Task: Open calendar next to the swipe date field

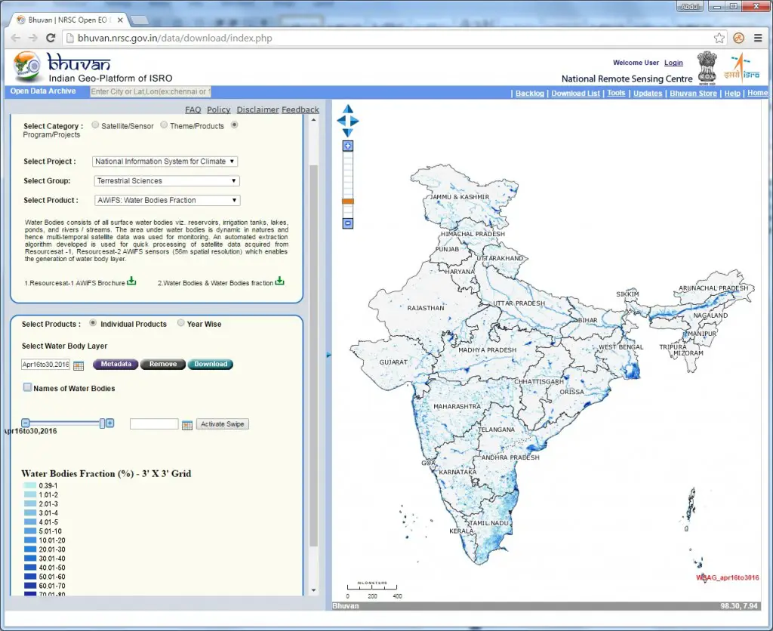Action: coord(187,425)
